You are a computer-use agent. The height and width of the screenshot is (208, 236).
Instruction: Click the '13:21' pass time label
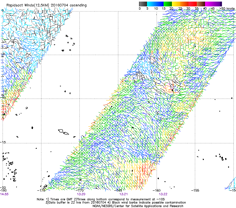tap(123, 194)
